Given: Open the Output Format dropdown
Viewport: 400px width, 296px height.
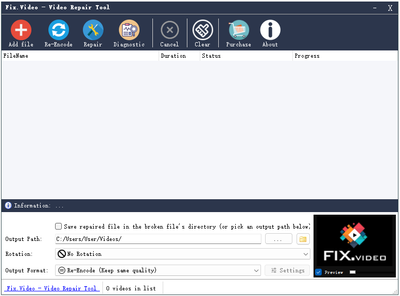Looking at the screenshot, I should [x=158, y=270].
